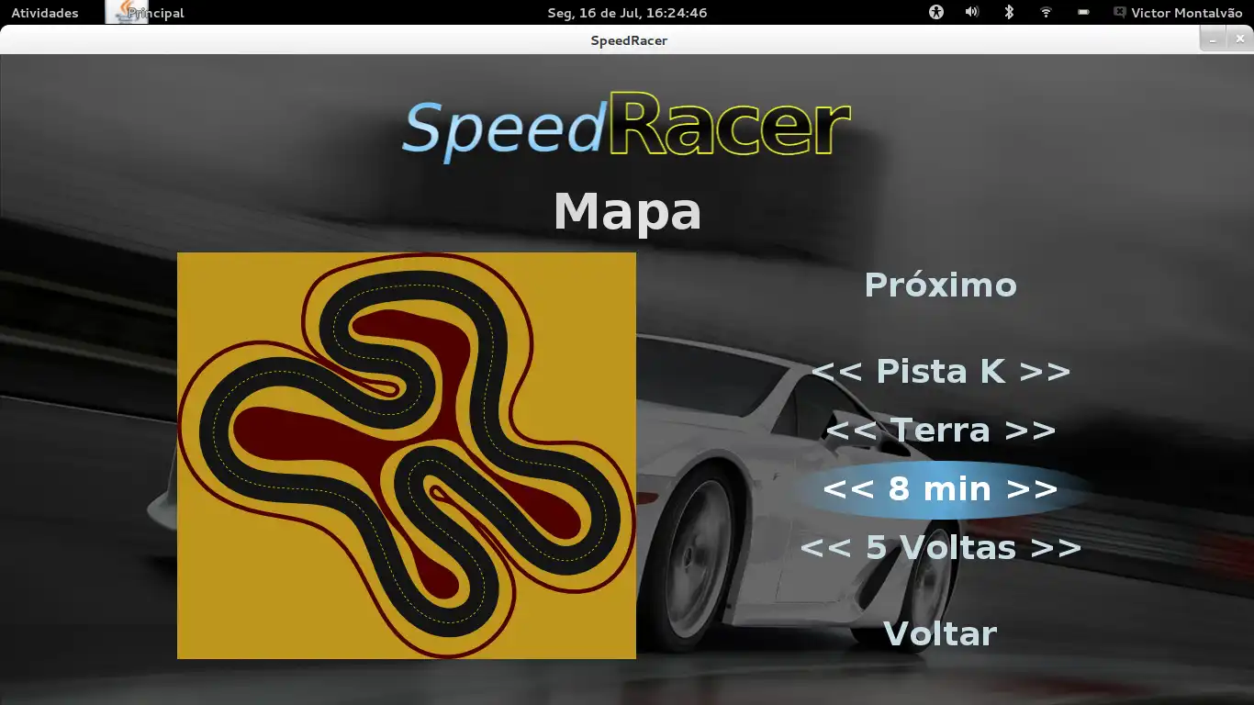
Task: Click the Bluetooth status icon
Action: tap(1009, 12)
